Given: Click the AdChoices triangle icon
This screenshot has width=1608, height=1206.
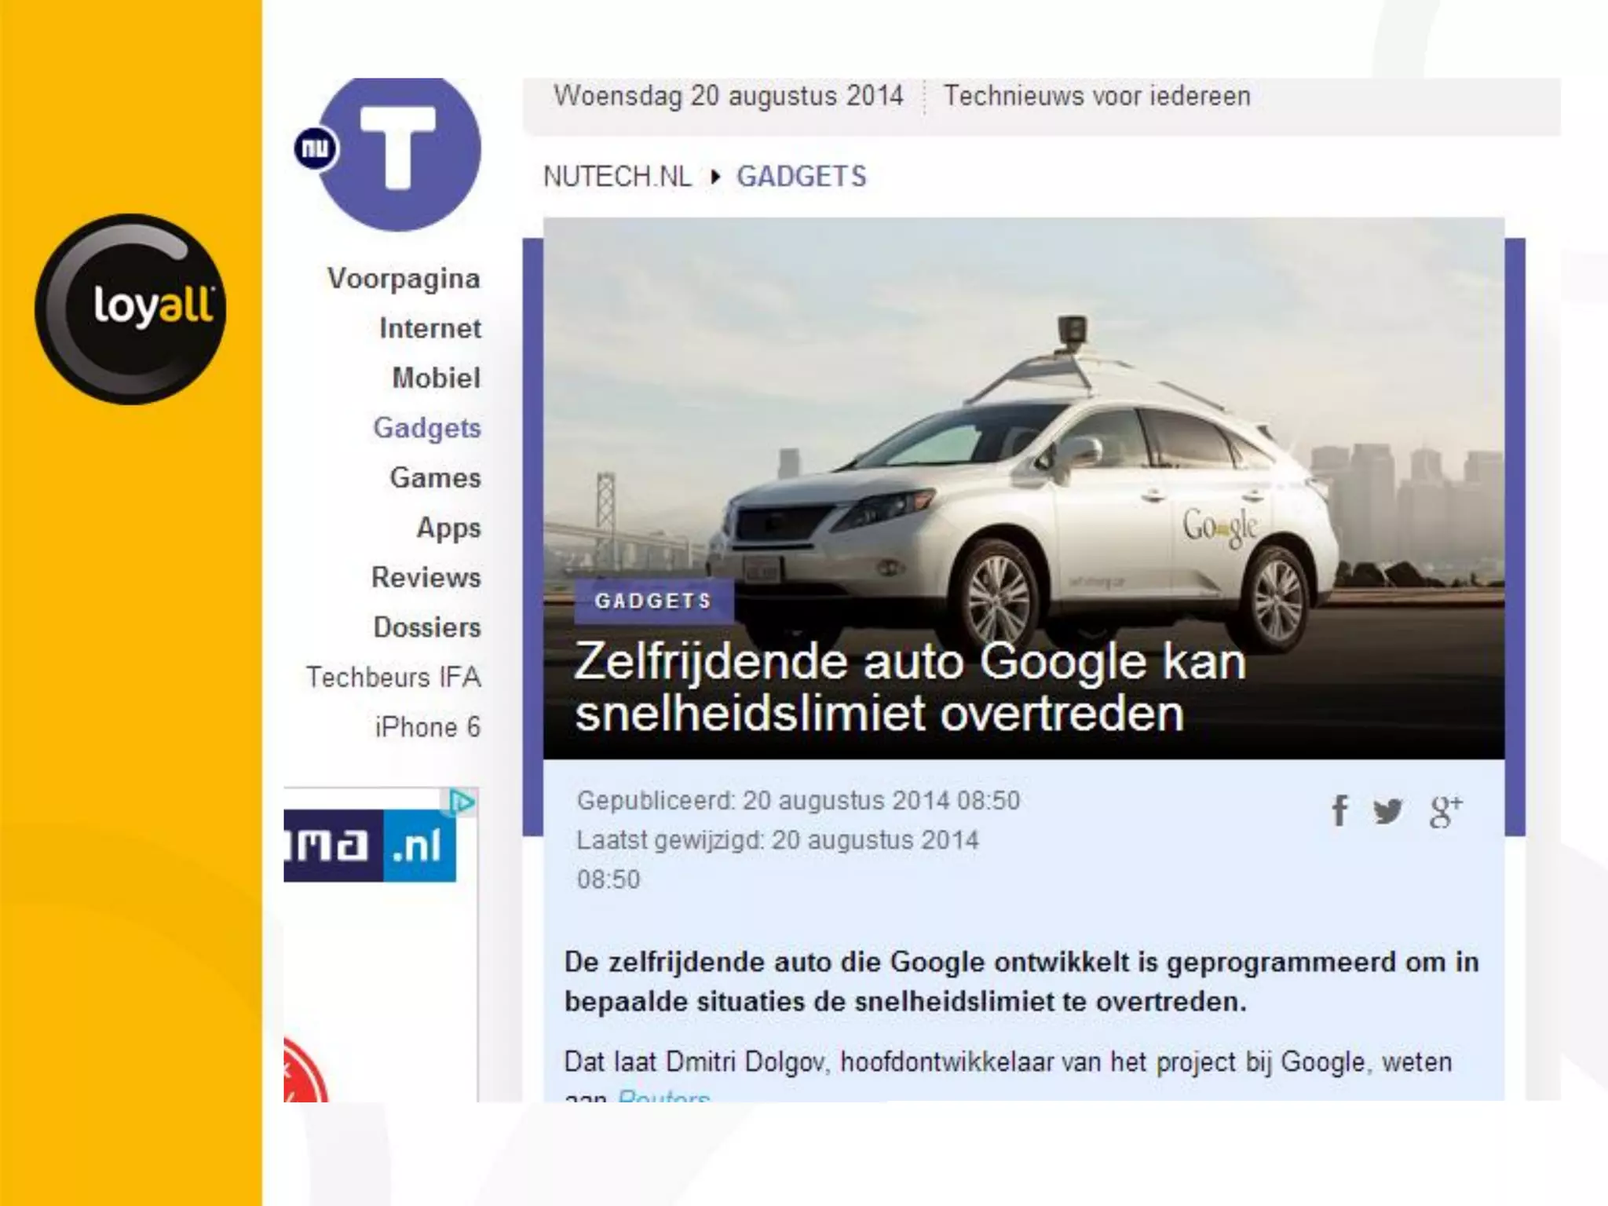Looking at the screenshot, I should [x=462, y=802].
